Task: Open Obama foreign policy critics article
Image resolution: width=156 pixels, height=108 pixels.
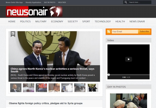Action: click(46, 103)
